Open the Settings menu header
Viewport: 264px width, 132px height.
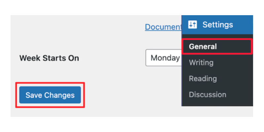217,24
